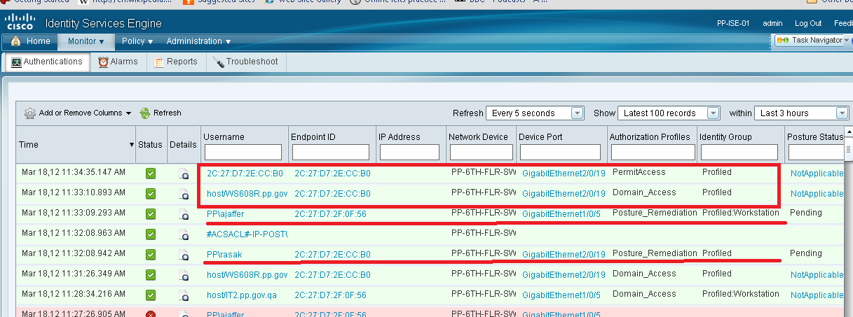853x317 pixels.
Task: Click the Troubleshoot wrench icon
Action: (x=218, y=62)
